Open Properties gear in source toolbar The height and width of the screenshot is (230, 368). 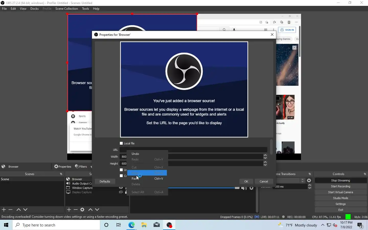(63, 167)
